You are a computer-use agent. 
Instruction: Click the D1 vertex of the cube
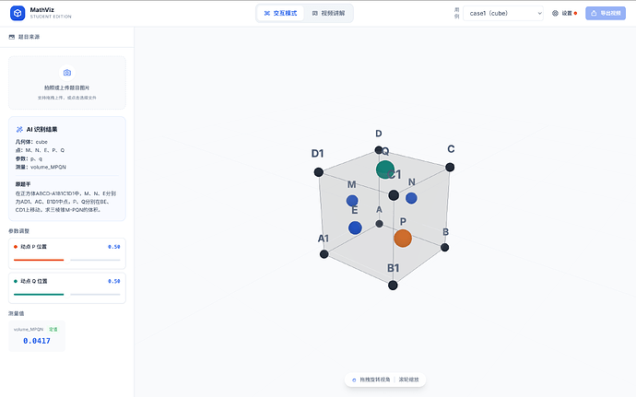tap(319, 171)
